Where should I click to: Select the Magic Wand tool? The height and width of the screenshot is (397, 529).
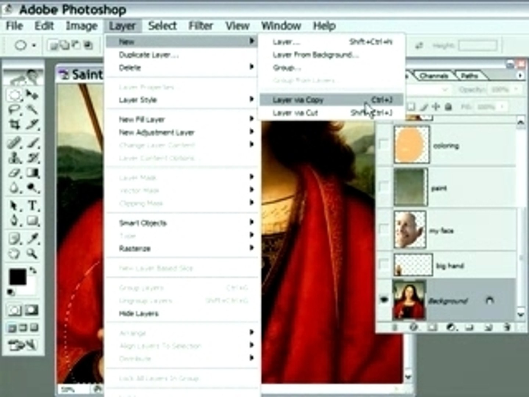(32, 110)
